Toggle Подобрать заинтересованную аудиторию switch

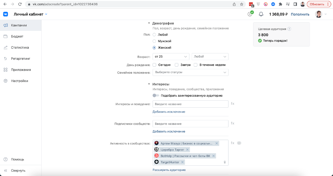pyautogui.click(x=156, y=95)
